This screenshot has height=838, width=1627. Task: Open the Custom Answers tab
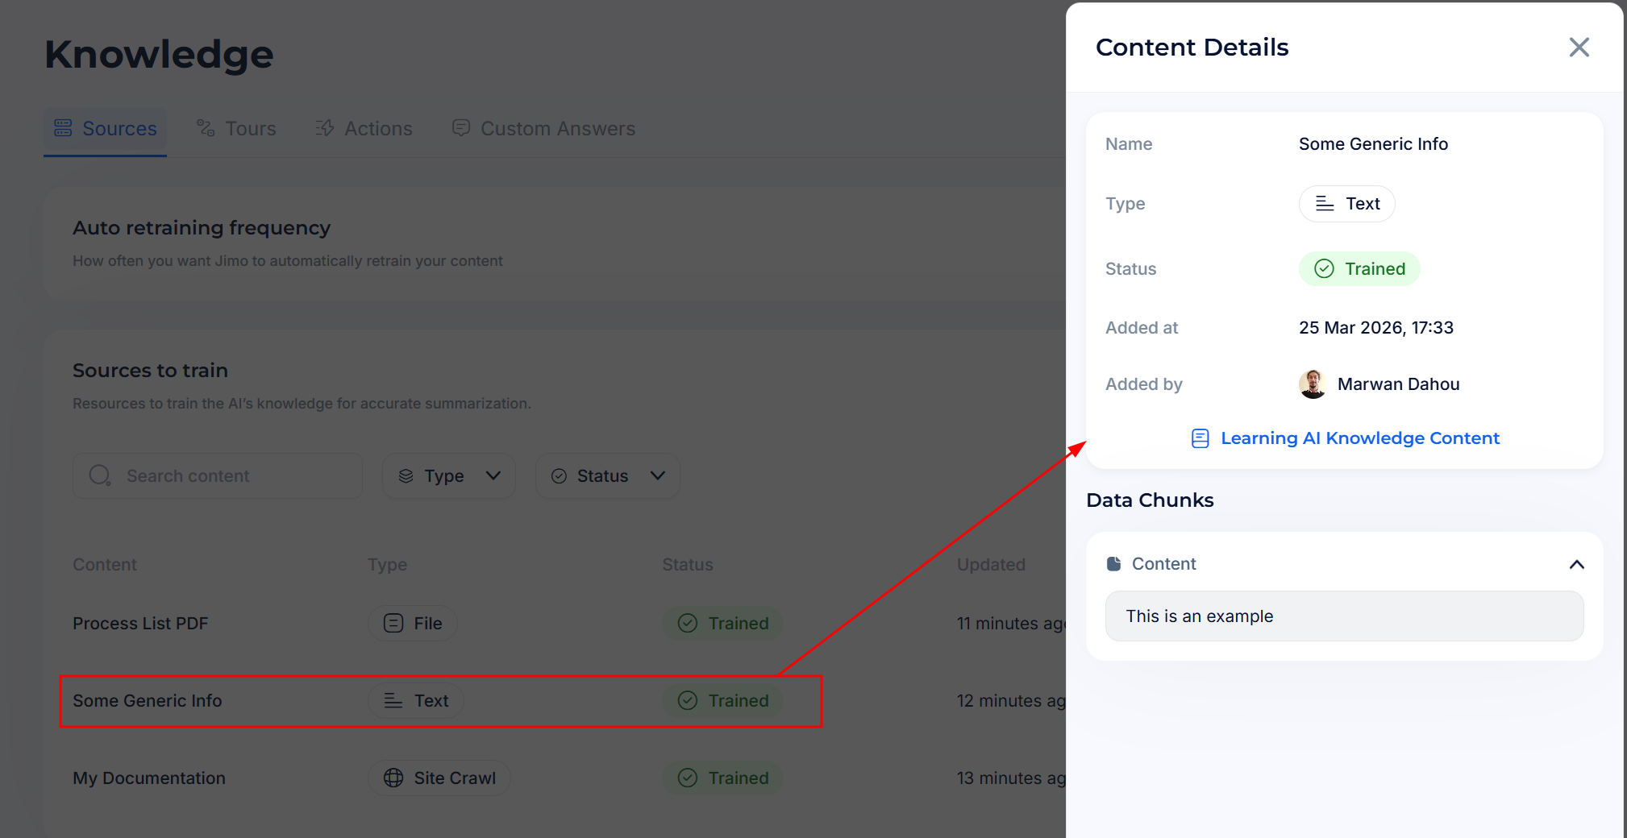coord(543,129)
